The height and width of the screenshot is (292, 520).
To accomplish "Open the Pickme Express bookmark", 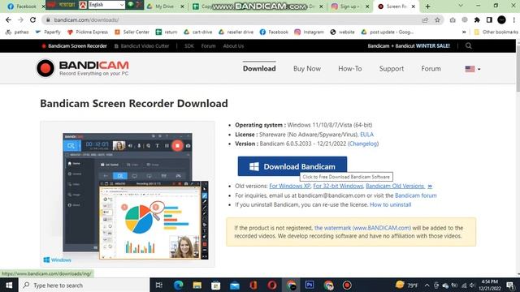I will (x=88, y=32).
